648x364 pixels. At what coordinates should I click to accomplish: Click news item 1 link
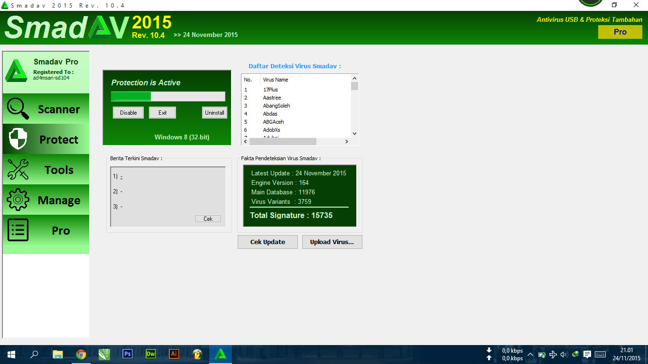pos(121,176)
